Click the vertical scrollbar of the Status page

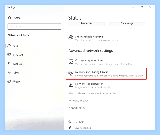point(154,91)
